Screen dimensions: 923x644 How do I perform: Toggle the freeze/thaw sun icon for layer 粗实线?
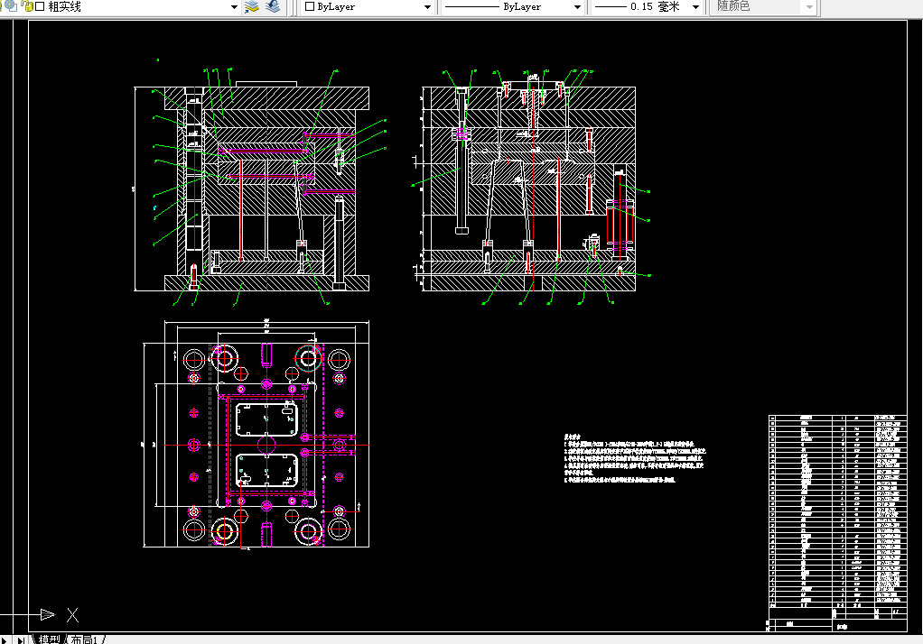pos(11,6)
